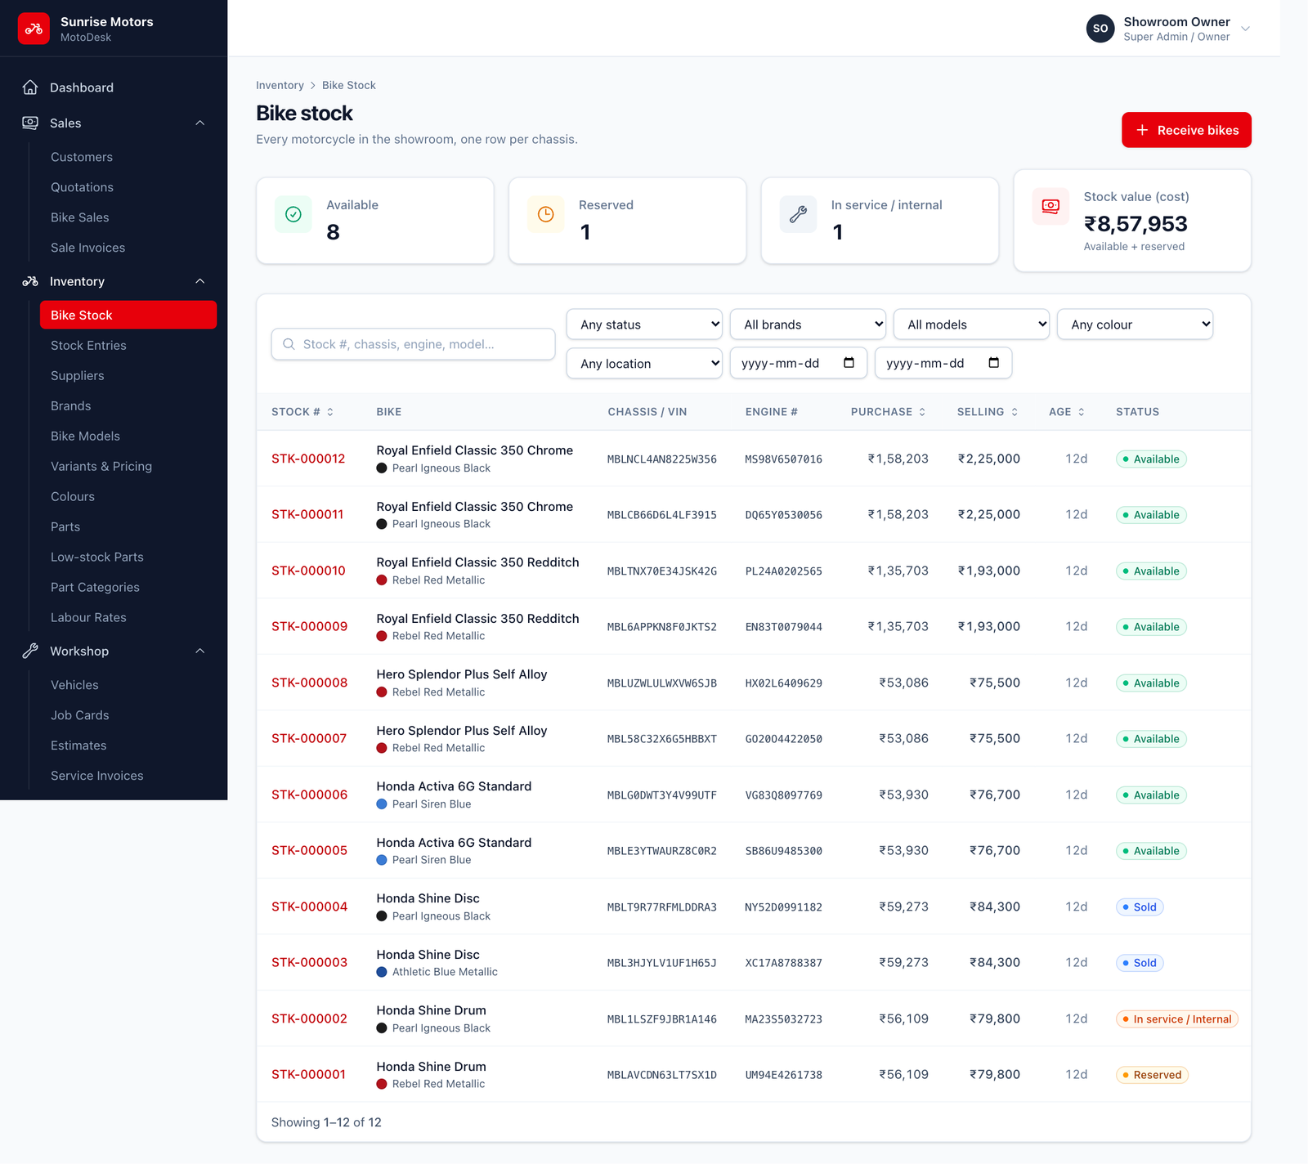Click the In service wrench card icon

coord(799,214)
